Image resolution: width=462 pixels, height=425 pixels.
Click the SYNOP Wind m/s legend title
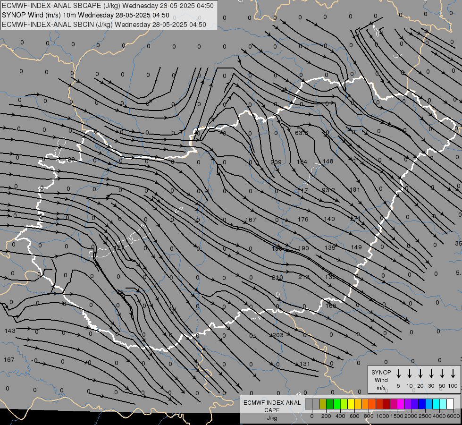click(x=381, y=380)
